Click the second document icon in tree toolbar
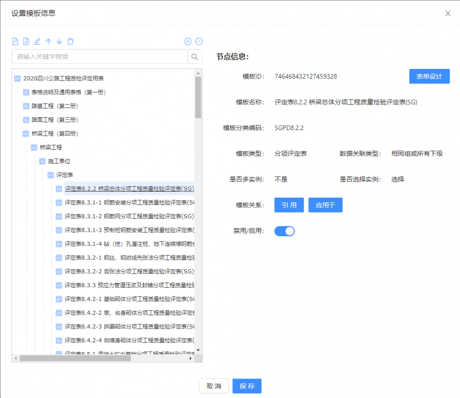The image size is (460, 398). click(x=26, y=41)
